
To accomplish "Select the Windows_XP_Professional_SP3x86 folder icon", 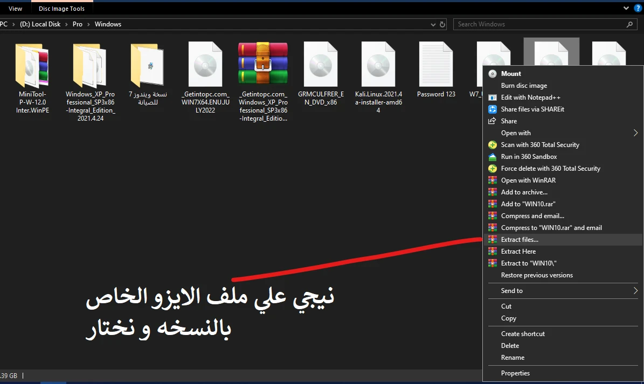I will click(90, 66).
